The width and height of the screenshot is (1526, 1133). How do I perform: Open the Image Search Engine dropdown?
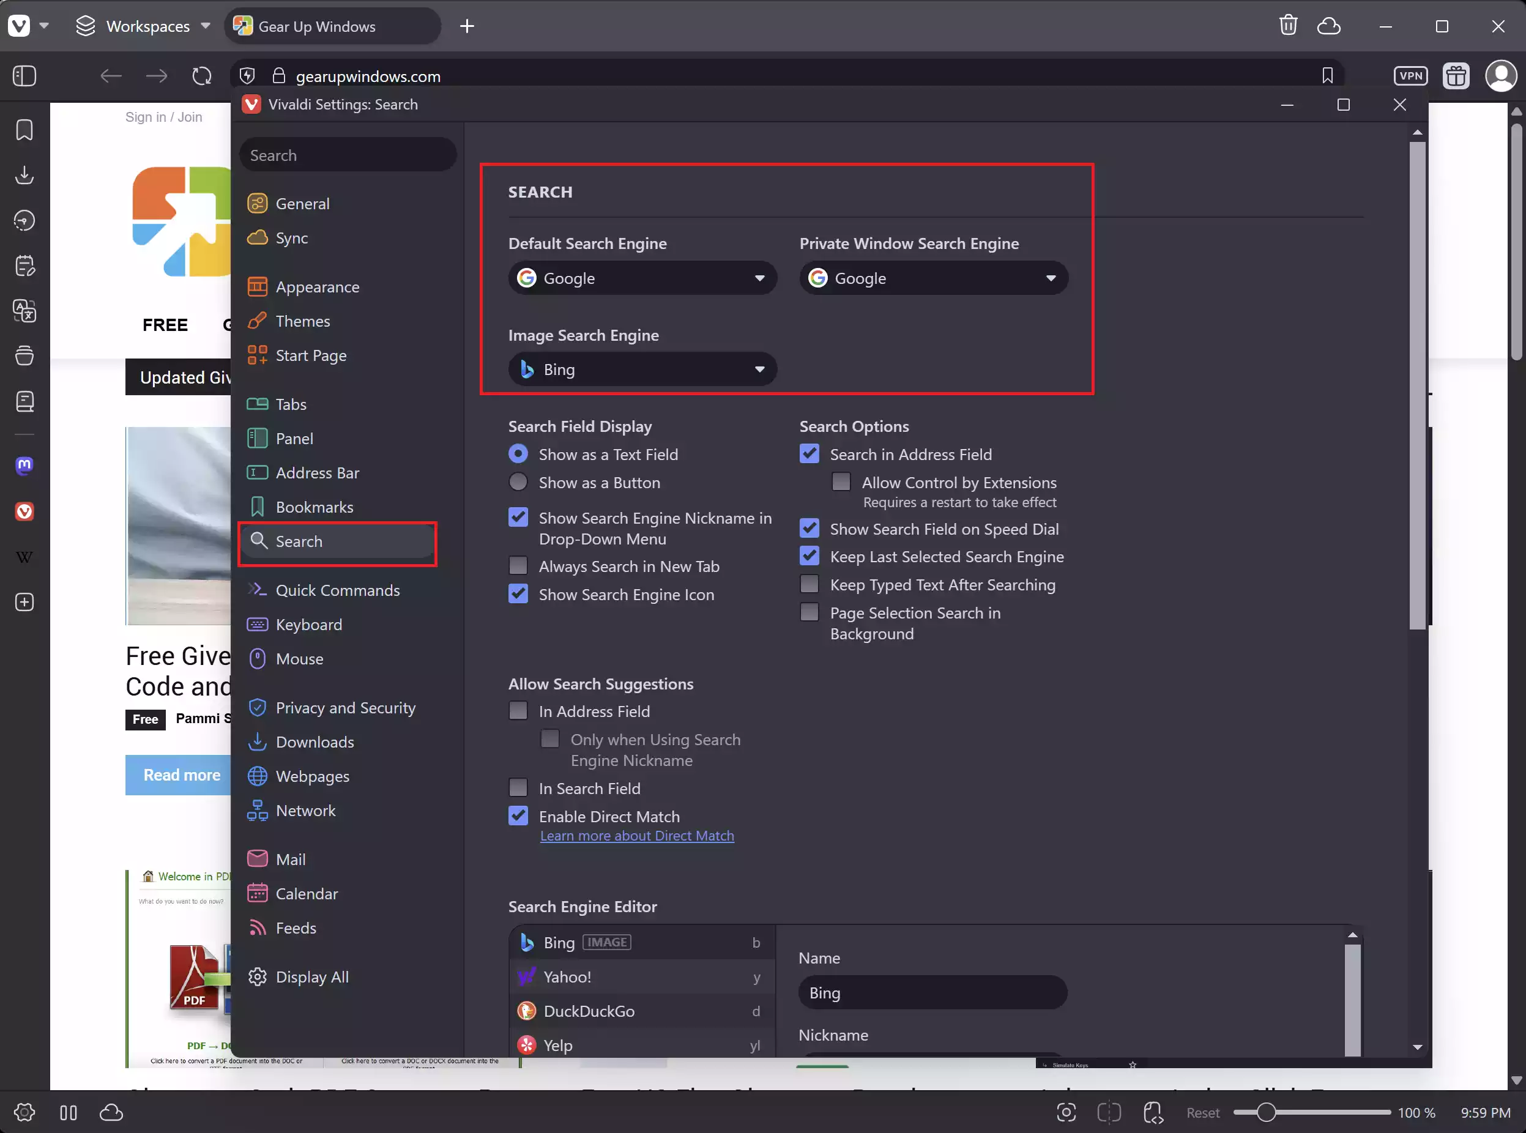(641, 369)
